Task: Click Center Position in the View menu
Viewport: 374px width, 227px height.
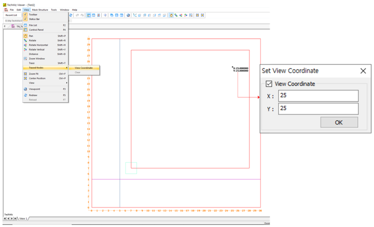Action: click(x=37, y=78)
